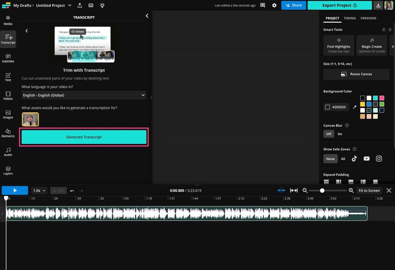The image size is (395, 270).
Task: Open the Audio panel
Action: click(x=8, y=152)
